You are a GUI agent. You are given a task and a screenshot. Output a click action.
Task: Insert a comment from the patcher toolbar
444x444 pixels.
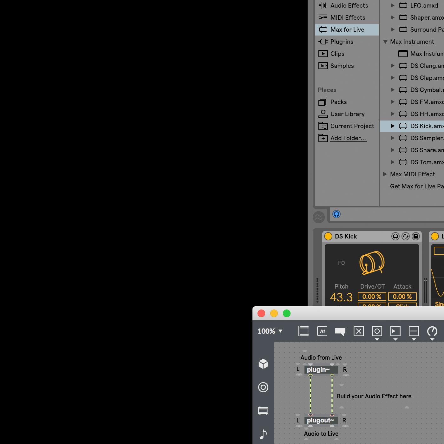pyautogui.click(x=340, y=332)
